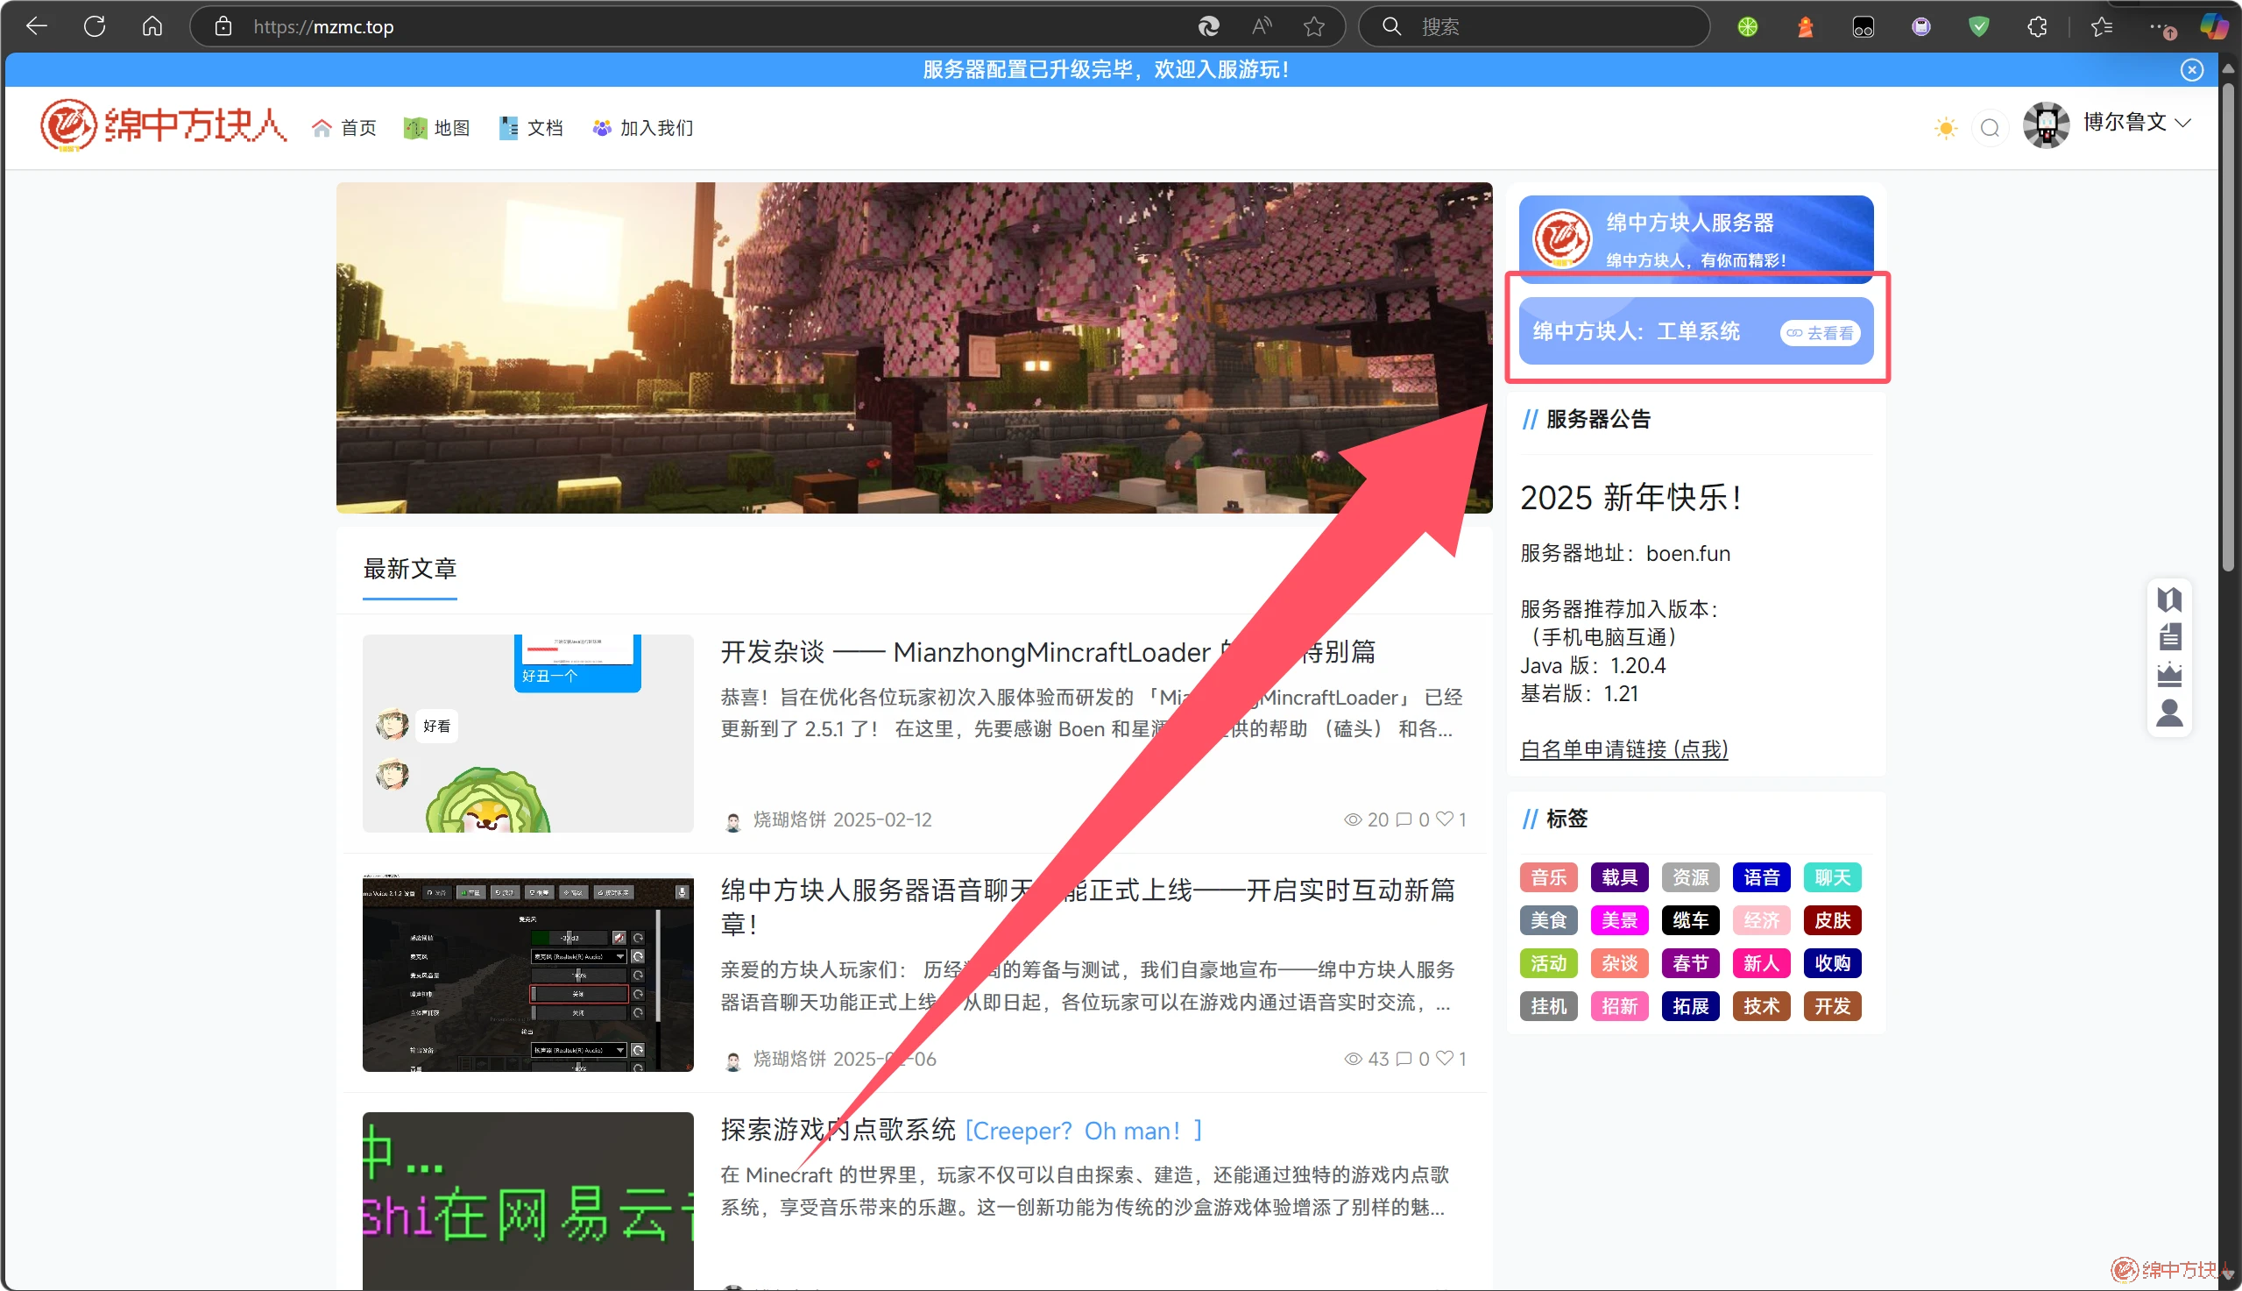Viewport: 2242px width, 1291px height.
Task: Click the 经济 tag
Action: pos(1761,920)
